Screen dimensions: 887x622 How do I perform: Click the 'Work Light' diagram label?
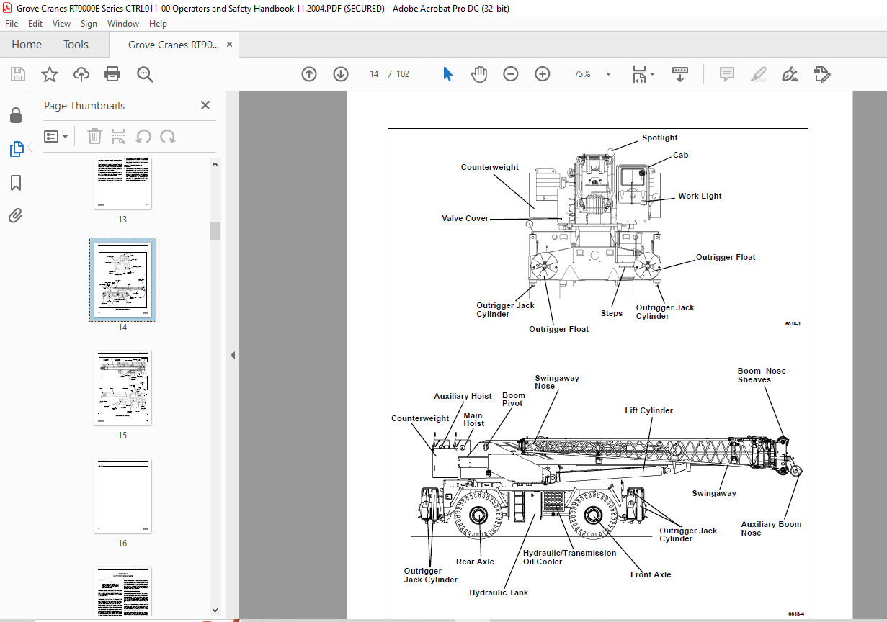coord(700,196)
